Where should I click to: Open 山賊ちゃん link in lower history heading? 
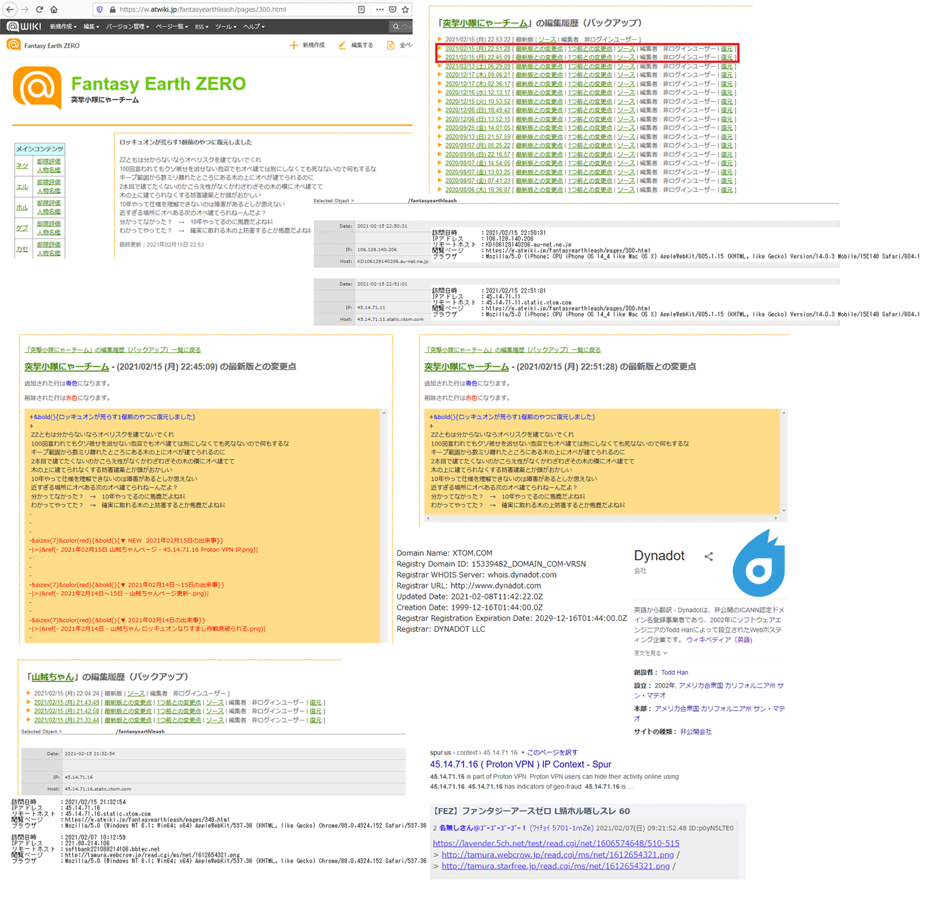53,677
